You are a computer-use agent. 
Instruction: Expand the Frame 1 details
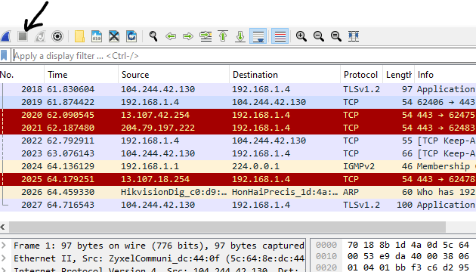tap(4, 246)
